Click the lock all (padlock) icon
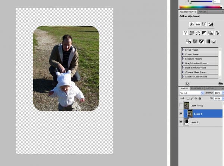This screenshot has height=166, width=224. point(200,98)
